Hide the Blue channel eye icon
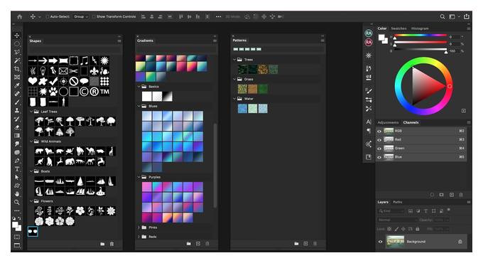Screen dimensions: 483x263 (379, 157)
